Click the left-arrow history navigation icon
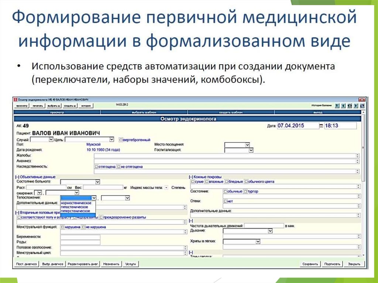This screenshot has height=283, width=378. (x=343, y=106)
